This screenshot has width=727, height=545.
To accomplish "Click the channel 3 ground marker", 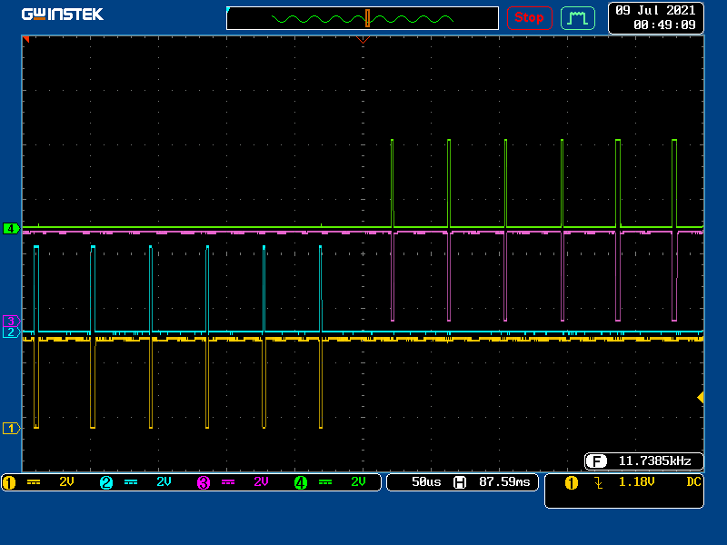I will tap(11, 321).
